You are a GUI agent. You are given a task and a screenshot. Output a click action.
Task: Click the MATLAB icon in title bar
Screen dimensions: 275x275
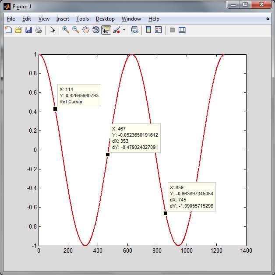point(7,7)
